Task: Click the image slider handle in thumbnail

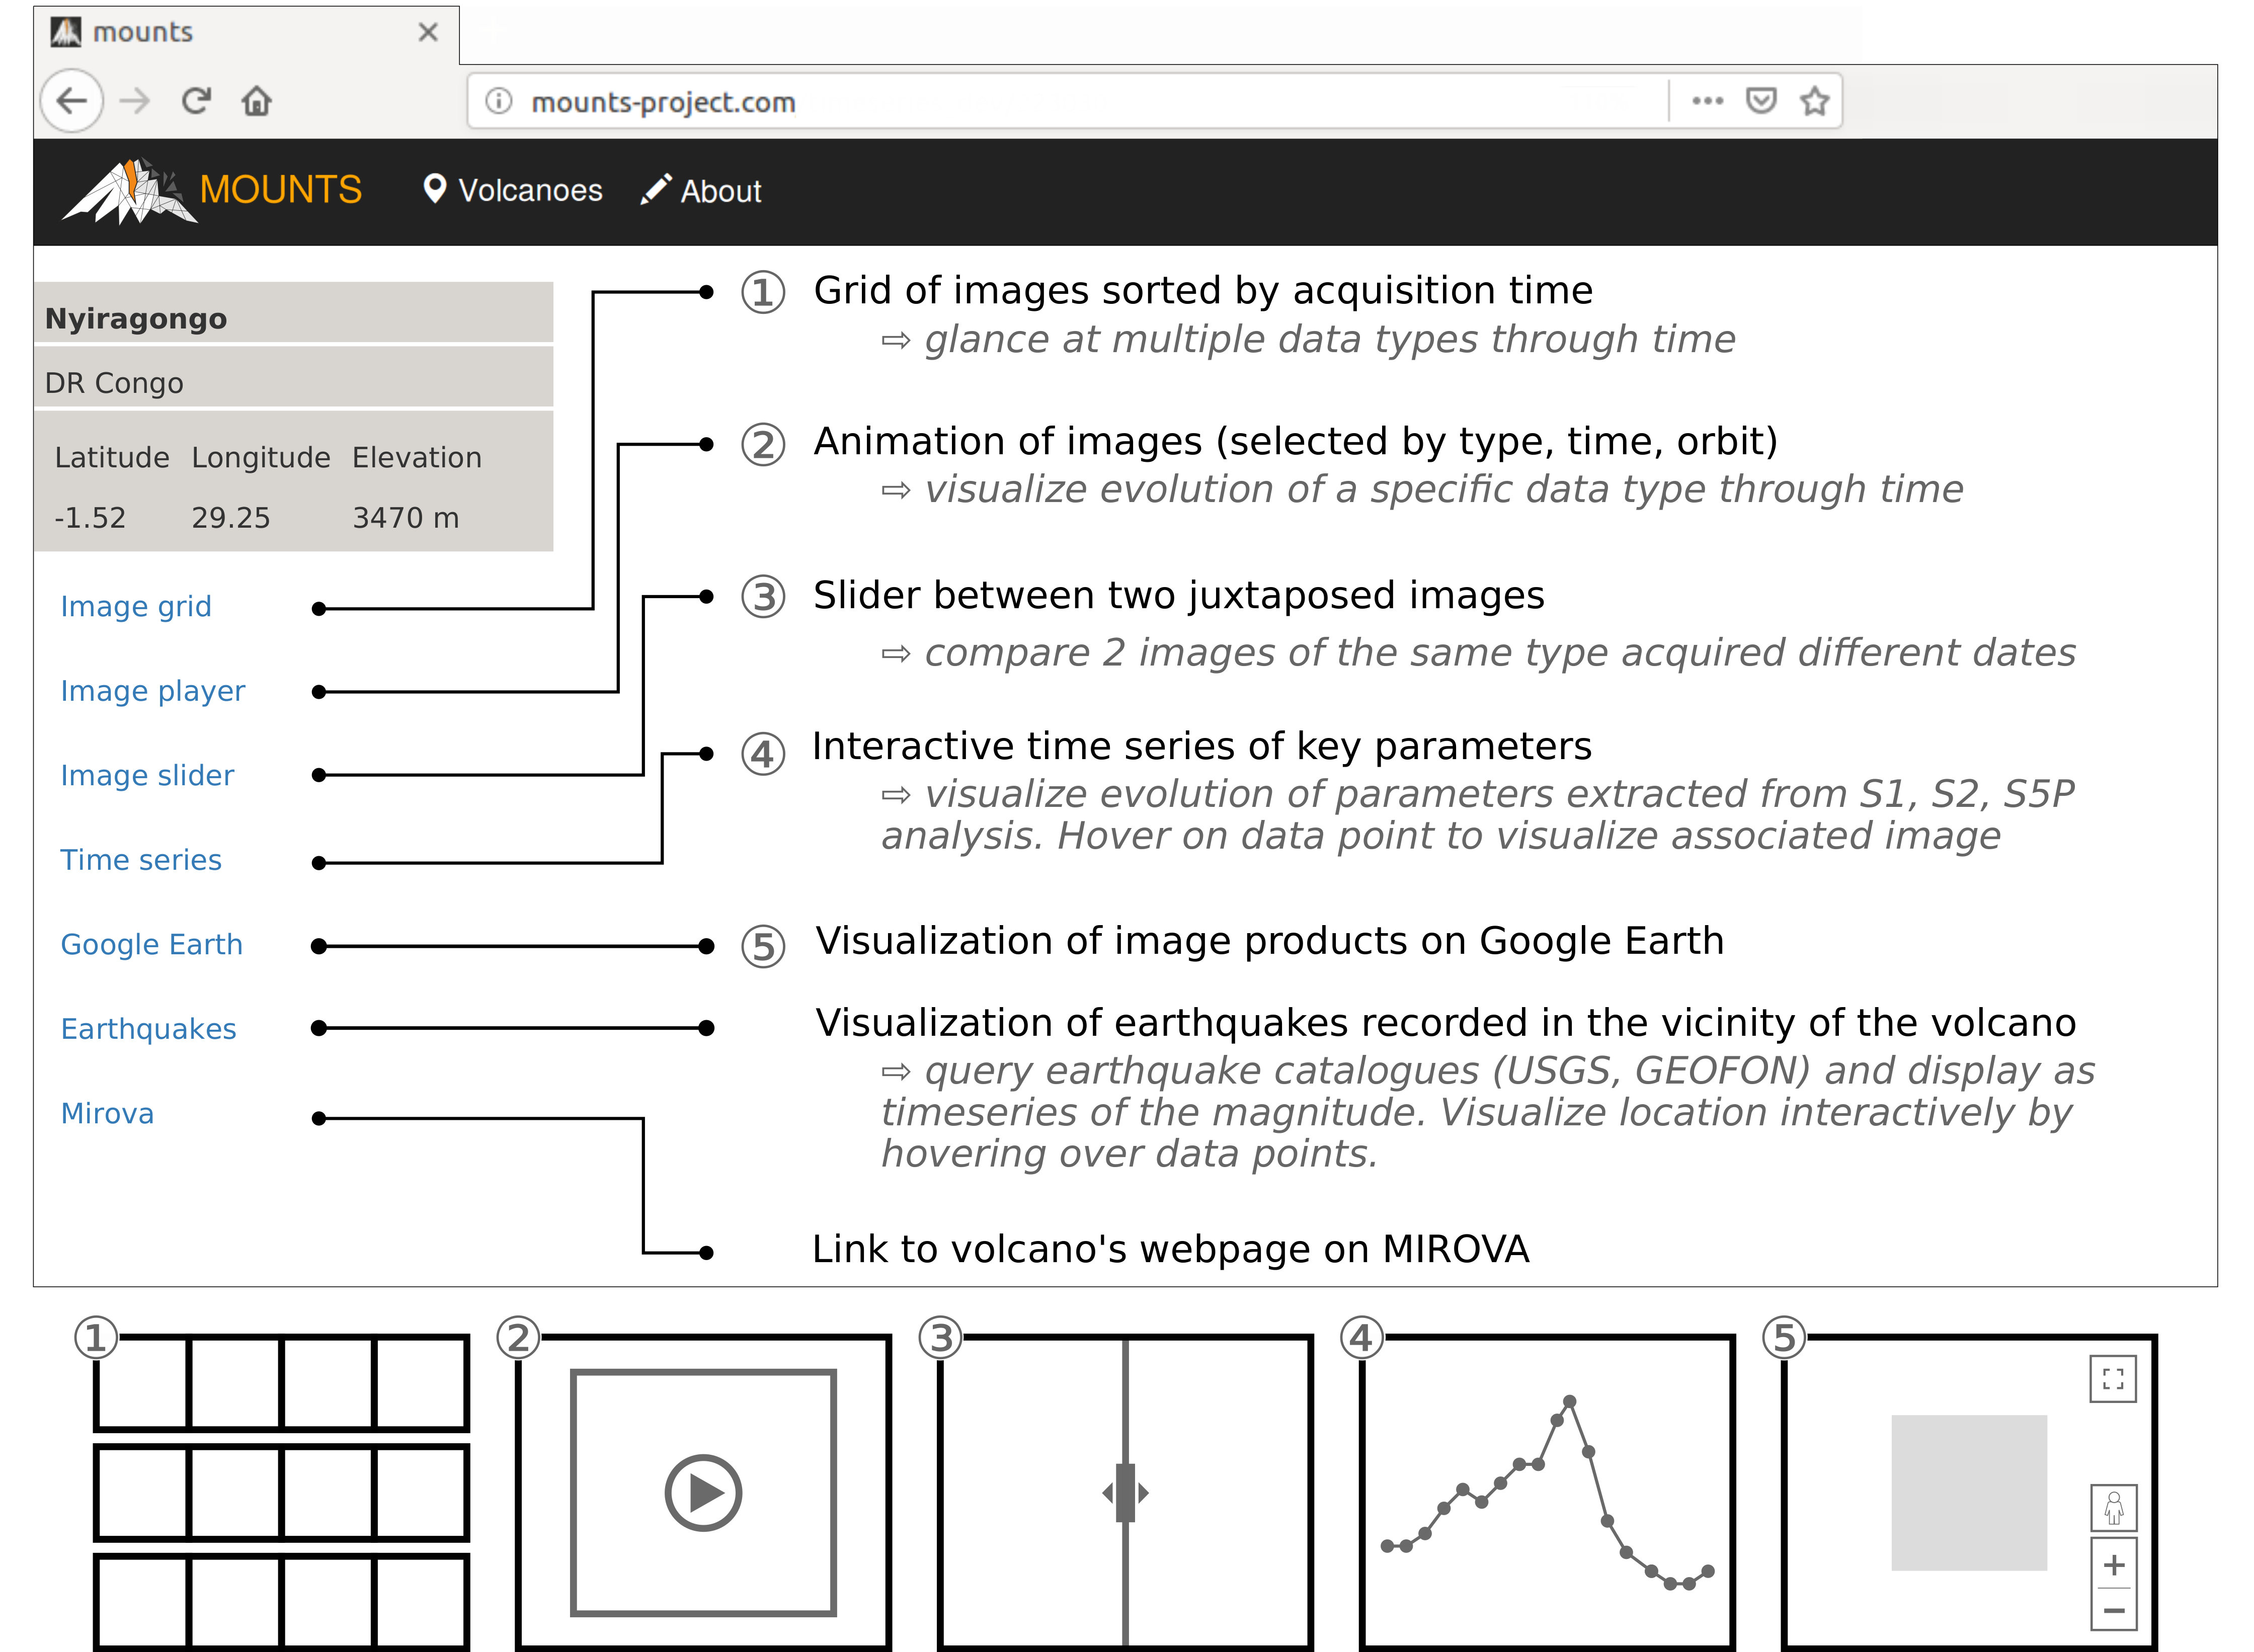Action: [1125, 1493]
